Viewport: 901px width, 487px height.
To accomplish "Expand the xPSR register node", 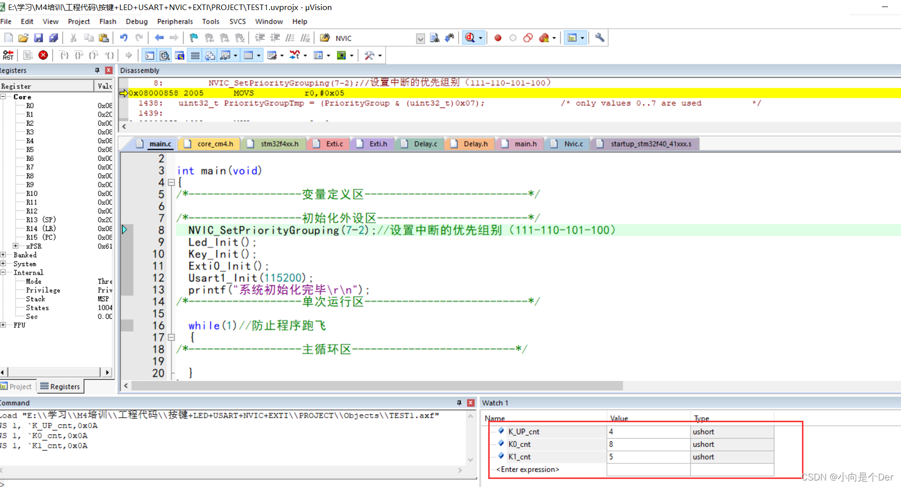I will point(16,246).
